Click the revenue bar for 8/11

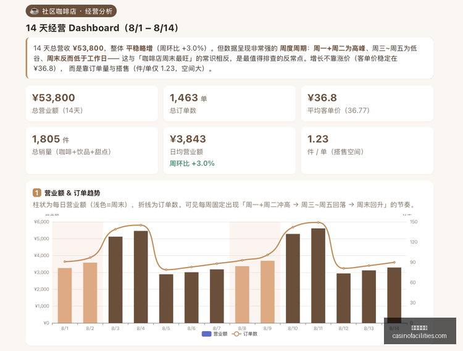click(319, 276)
